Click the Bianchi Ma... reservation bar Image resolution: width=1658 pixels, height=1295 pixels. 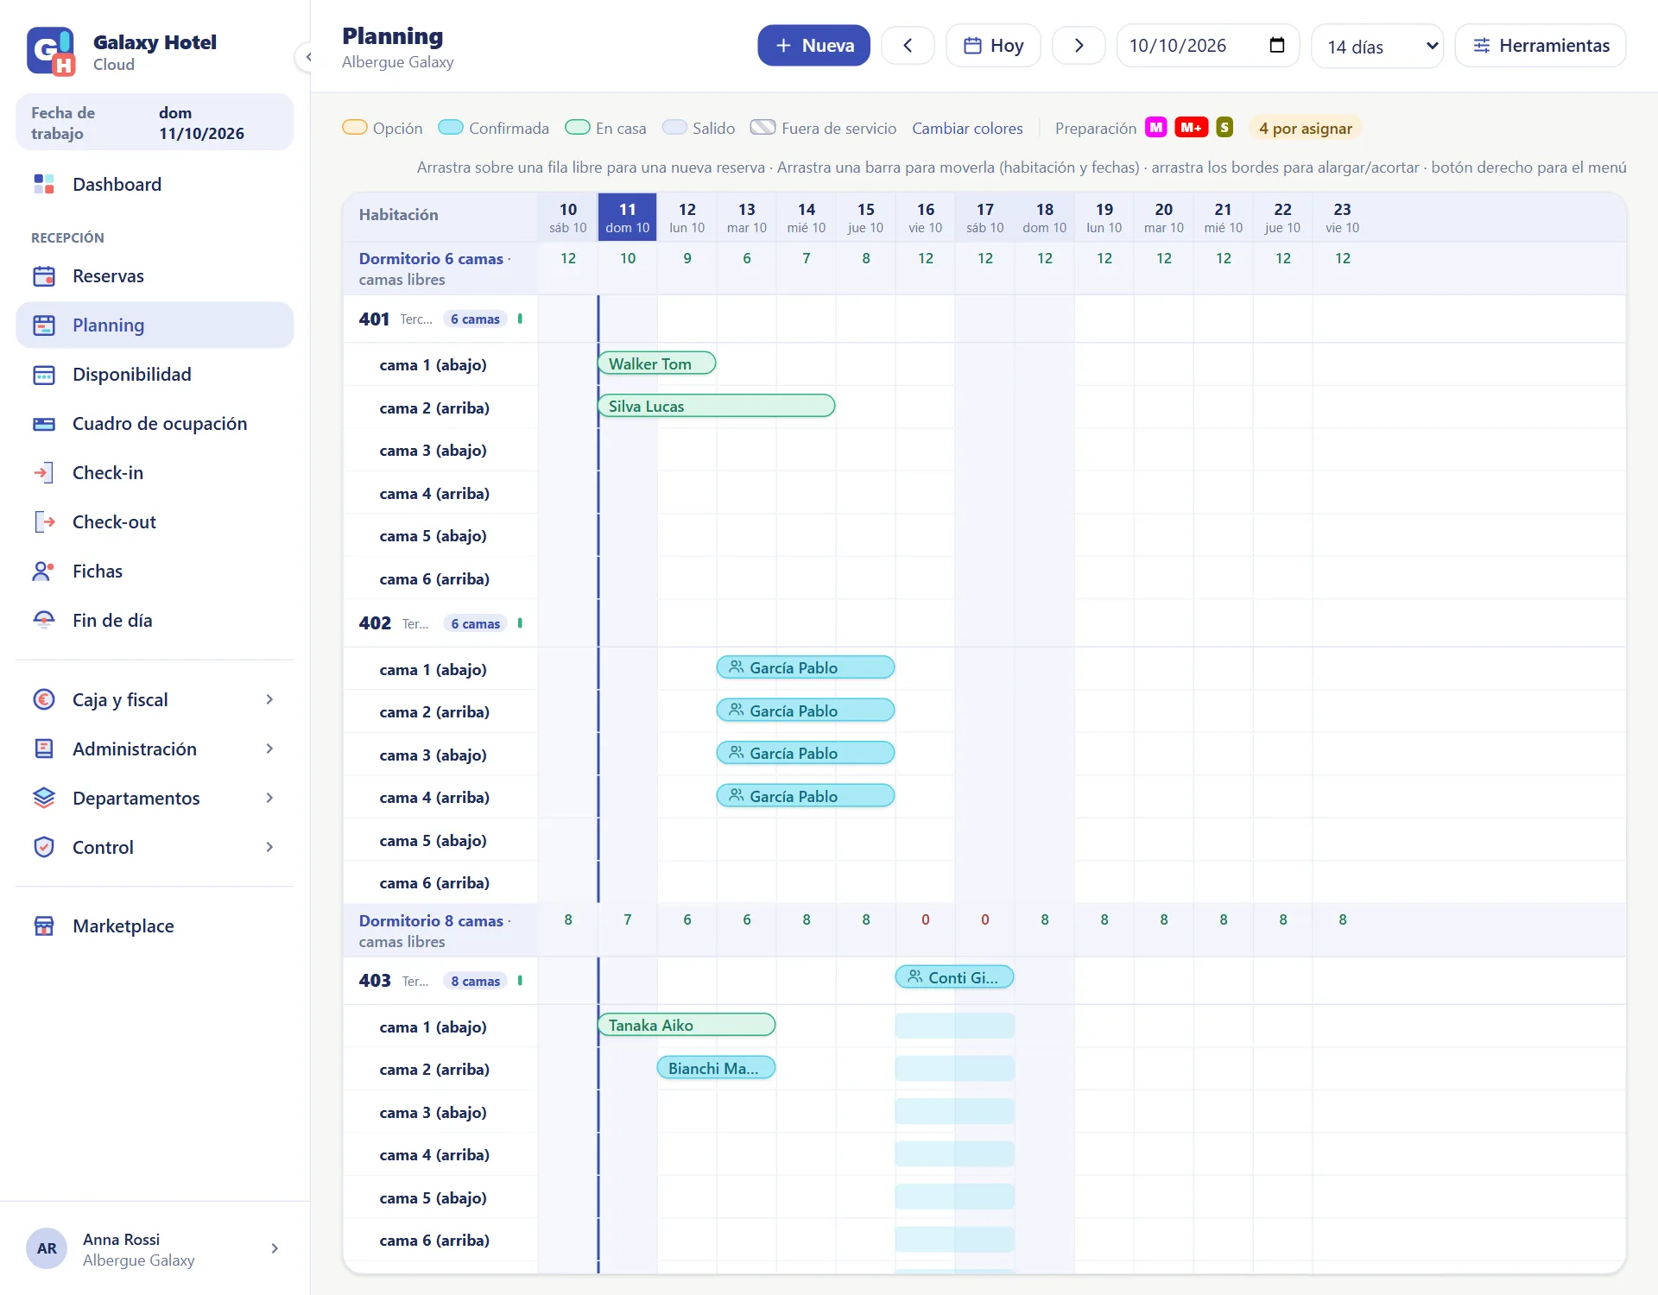pyautogui.click(x=716, y=1068)
